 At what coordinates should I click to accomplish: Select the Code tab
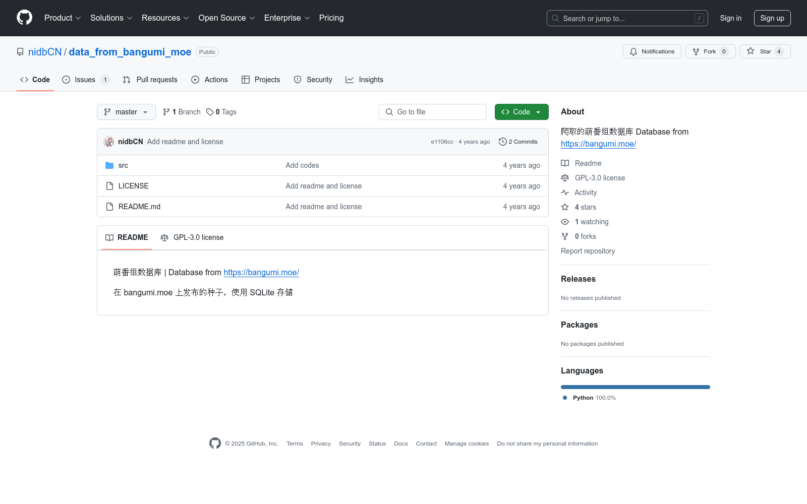click(x=35, y=80)
